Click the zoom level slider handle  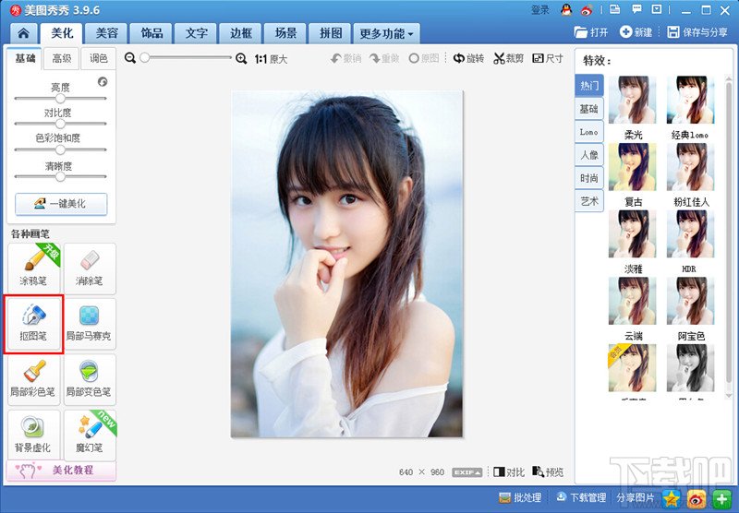(x=145, y=58)
